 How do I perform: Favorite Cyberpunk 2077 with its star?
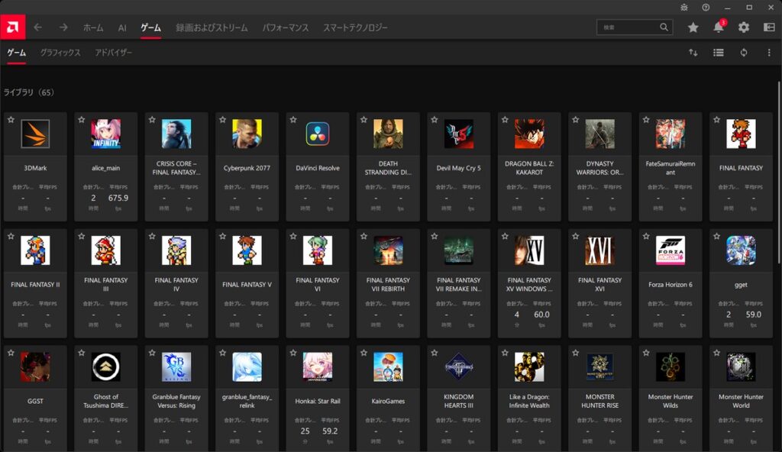222,120
